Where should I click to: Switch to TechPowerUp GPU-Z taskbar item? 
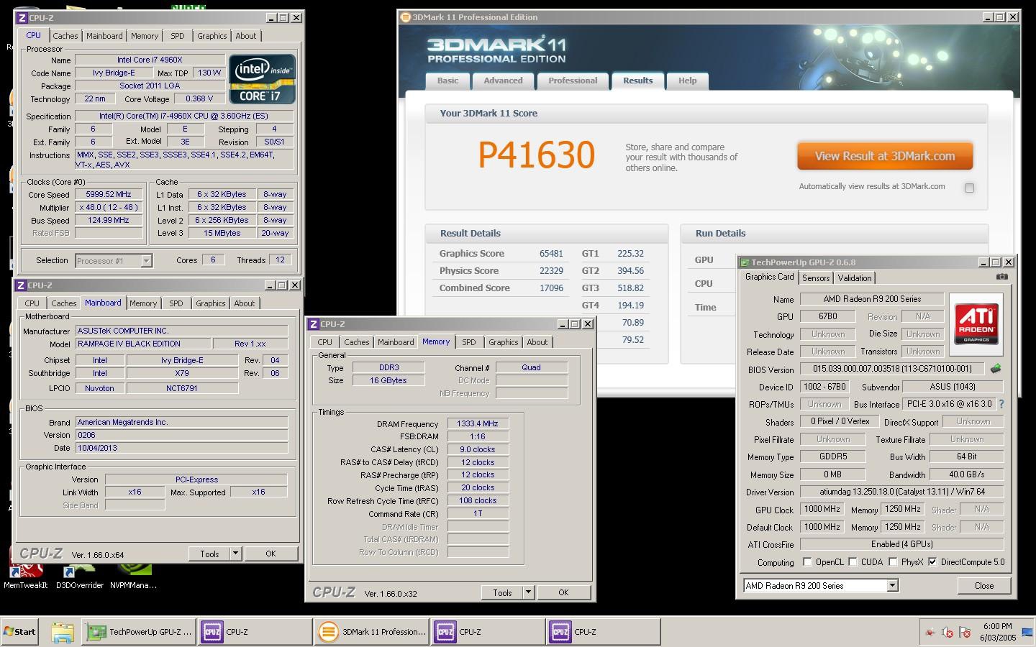pyautogui.click(x=139, y=632)
